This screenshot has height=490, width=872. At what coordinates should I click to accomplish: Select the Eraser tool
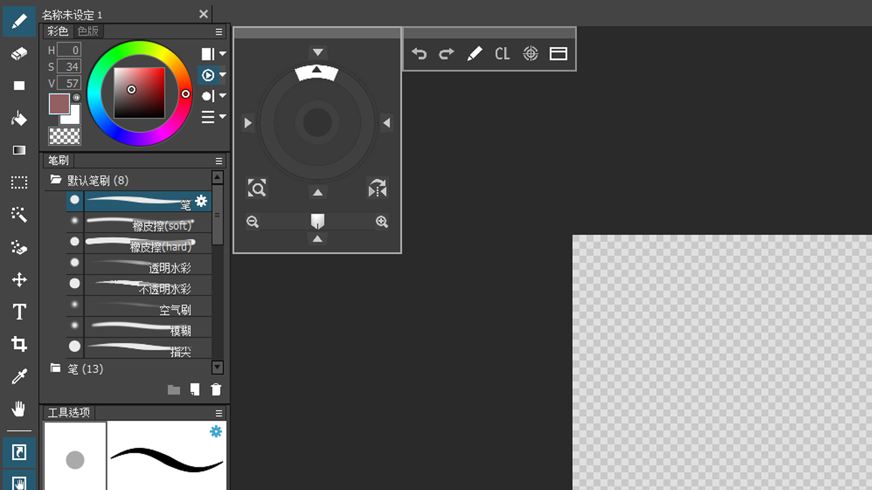coord(19,53)
